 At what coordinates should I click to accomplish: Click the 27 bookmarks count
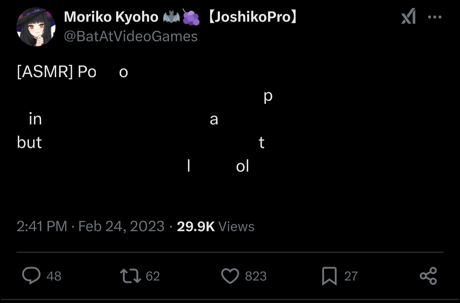pos(351,276)
